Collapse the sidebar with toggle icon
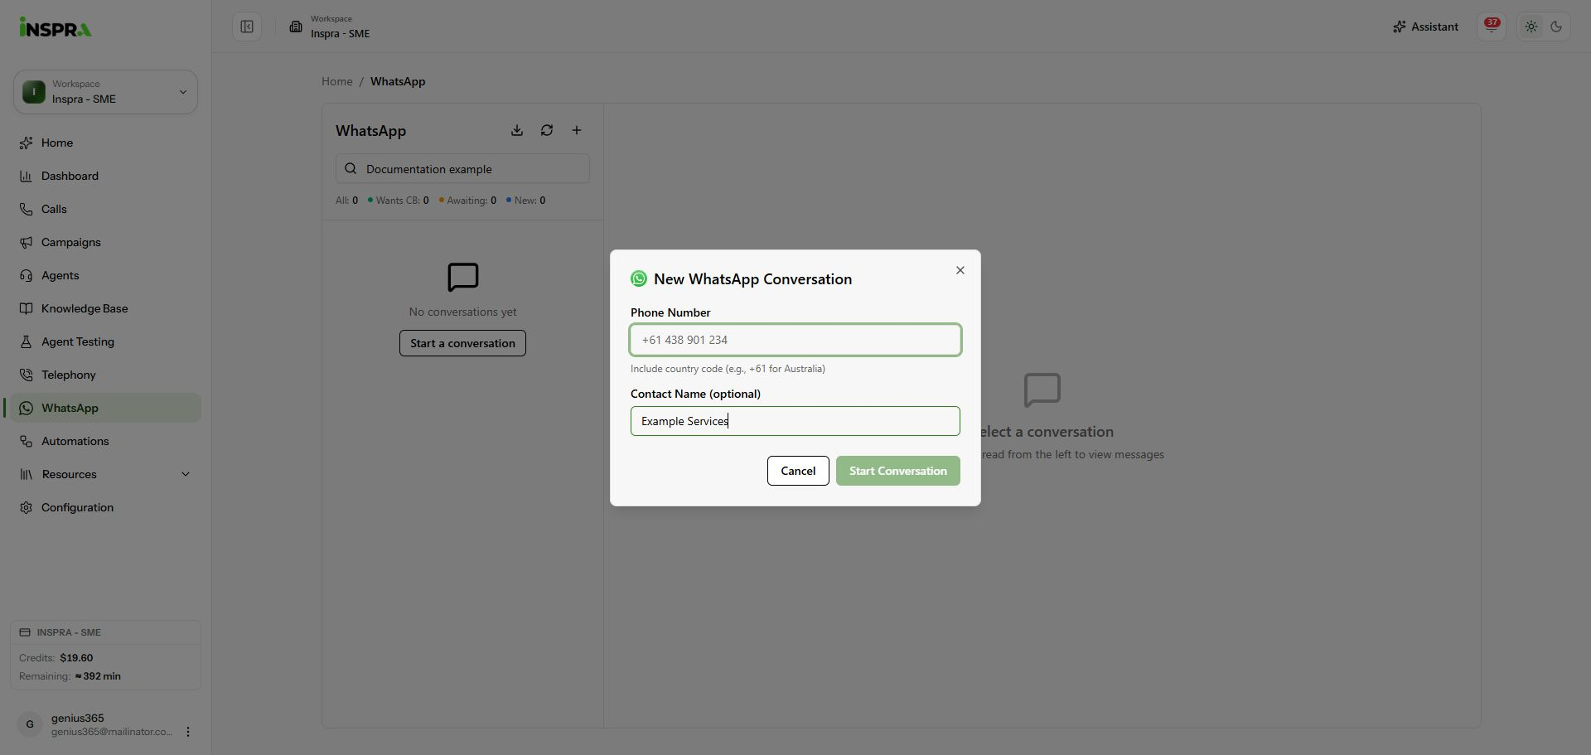Viewport: 1591px width, 755px height. 247,27
